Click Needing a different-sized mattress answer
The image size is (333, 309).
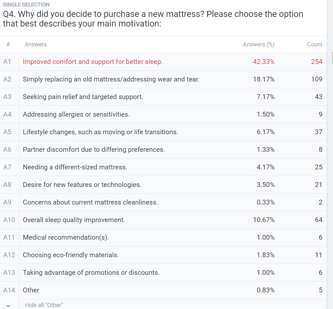coord(75,167)
